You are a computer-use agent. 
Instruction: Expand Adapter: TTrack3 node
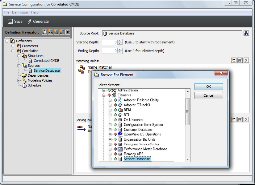coord(110,105)
